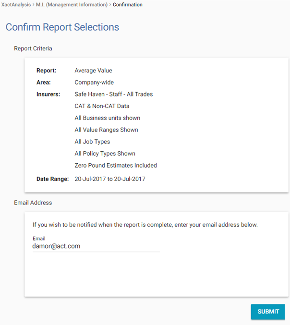Screen dimensions: 290x325
Task: Click the Insurers field label
Action: click(x=48, y=94)
